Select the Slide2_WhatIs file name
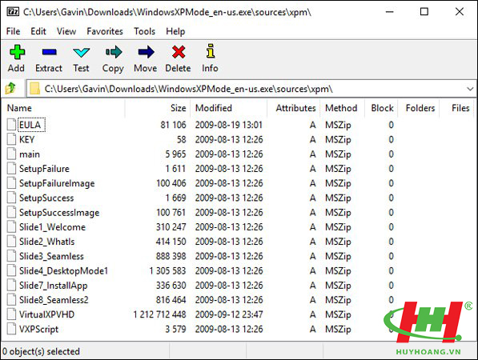The height and width of the screenshot is (360, 478). (x=47, y=242)
